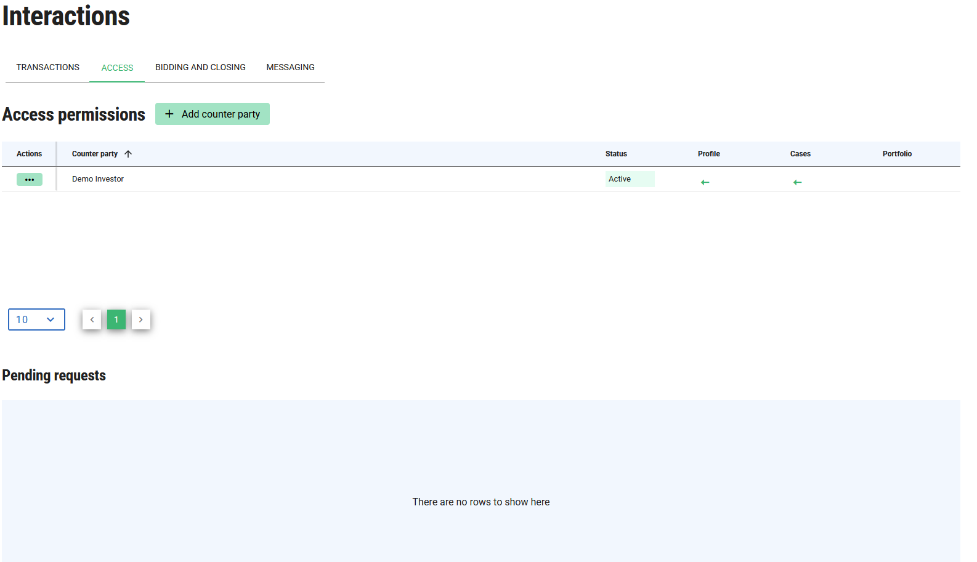977x562 pixels.
Task: Open three-dot actions menu for Demo Investor
Action: (x=30, y=179)
